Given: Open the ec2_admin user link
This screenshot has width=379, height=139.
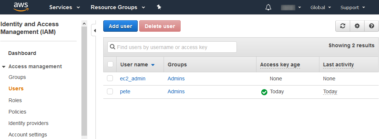Looking at the screenshot, I should [x=133, y=79].
